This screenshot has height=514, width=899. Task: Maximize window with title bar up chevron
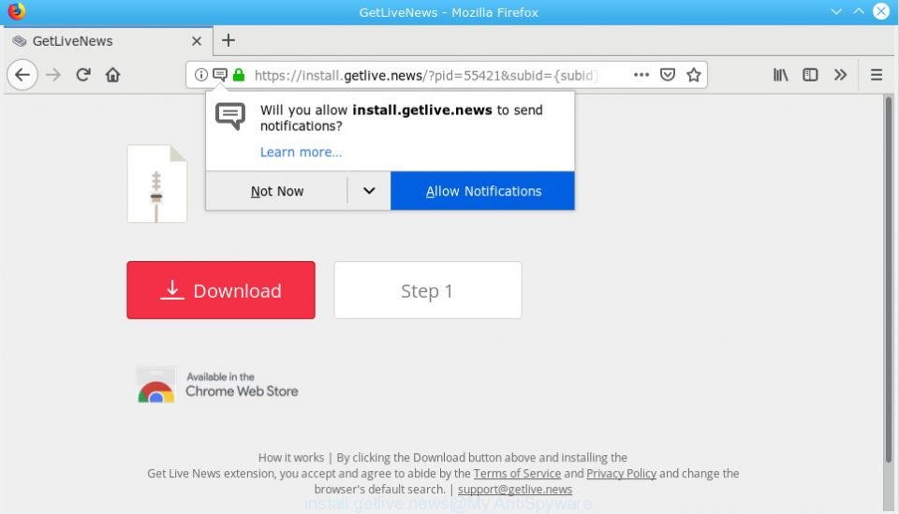coord(859,11)
